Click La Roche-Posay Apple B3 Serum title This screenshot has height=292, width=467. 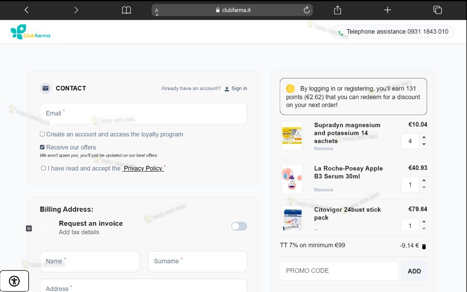348,172
